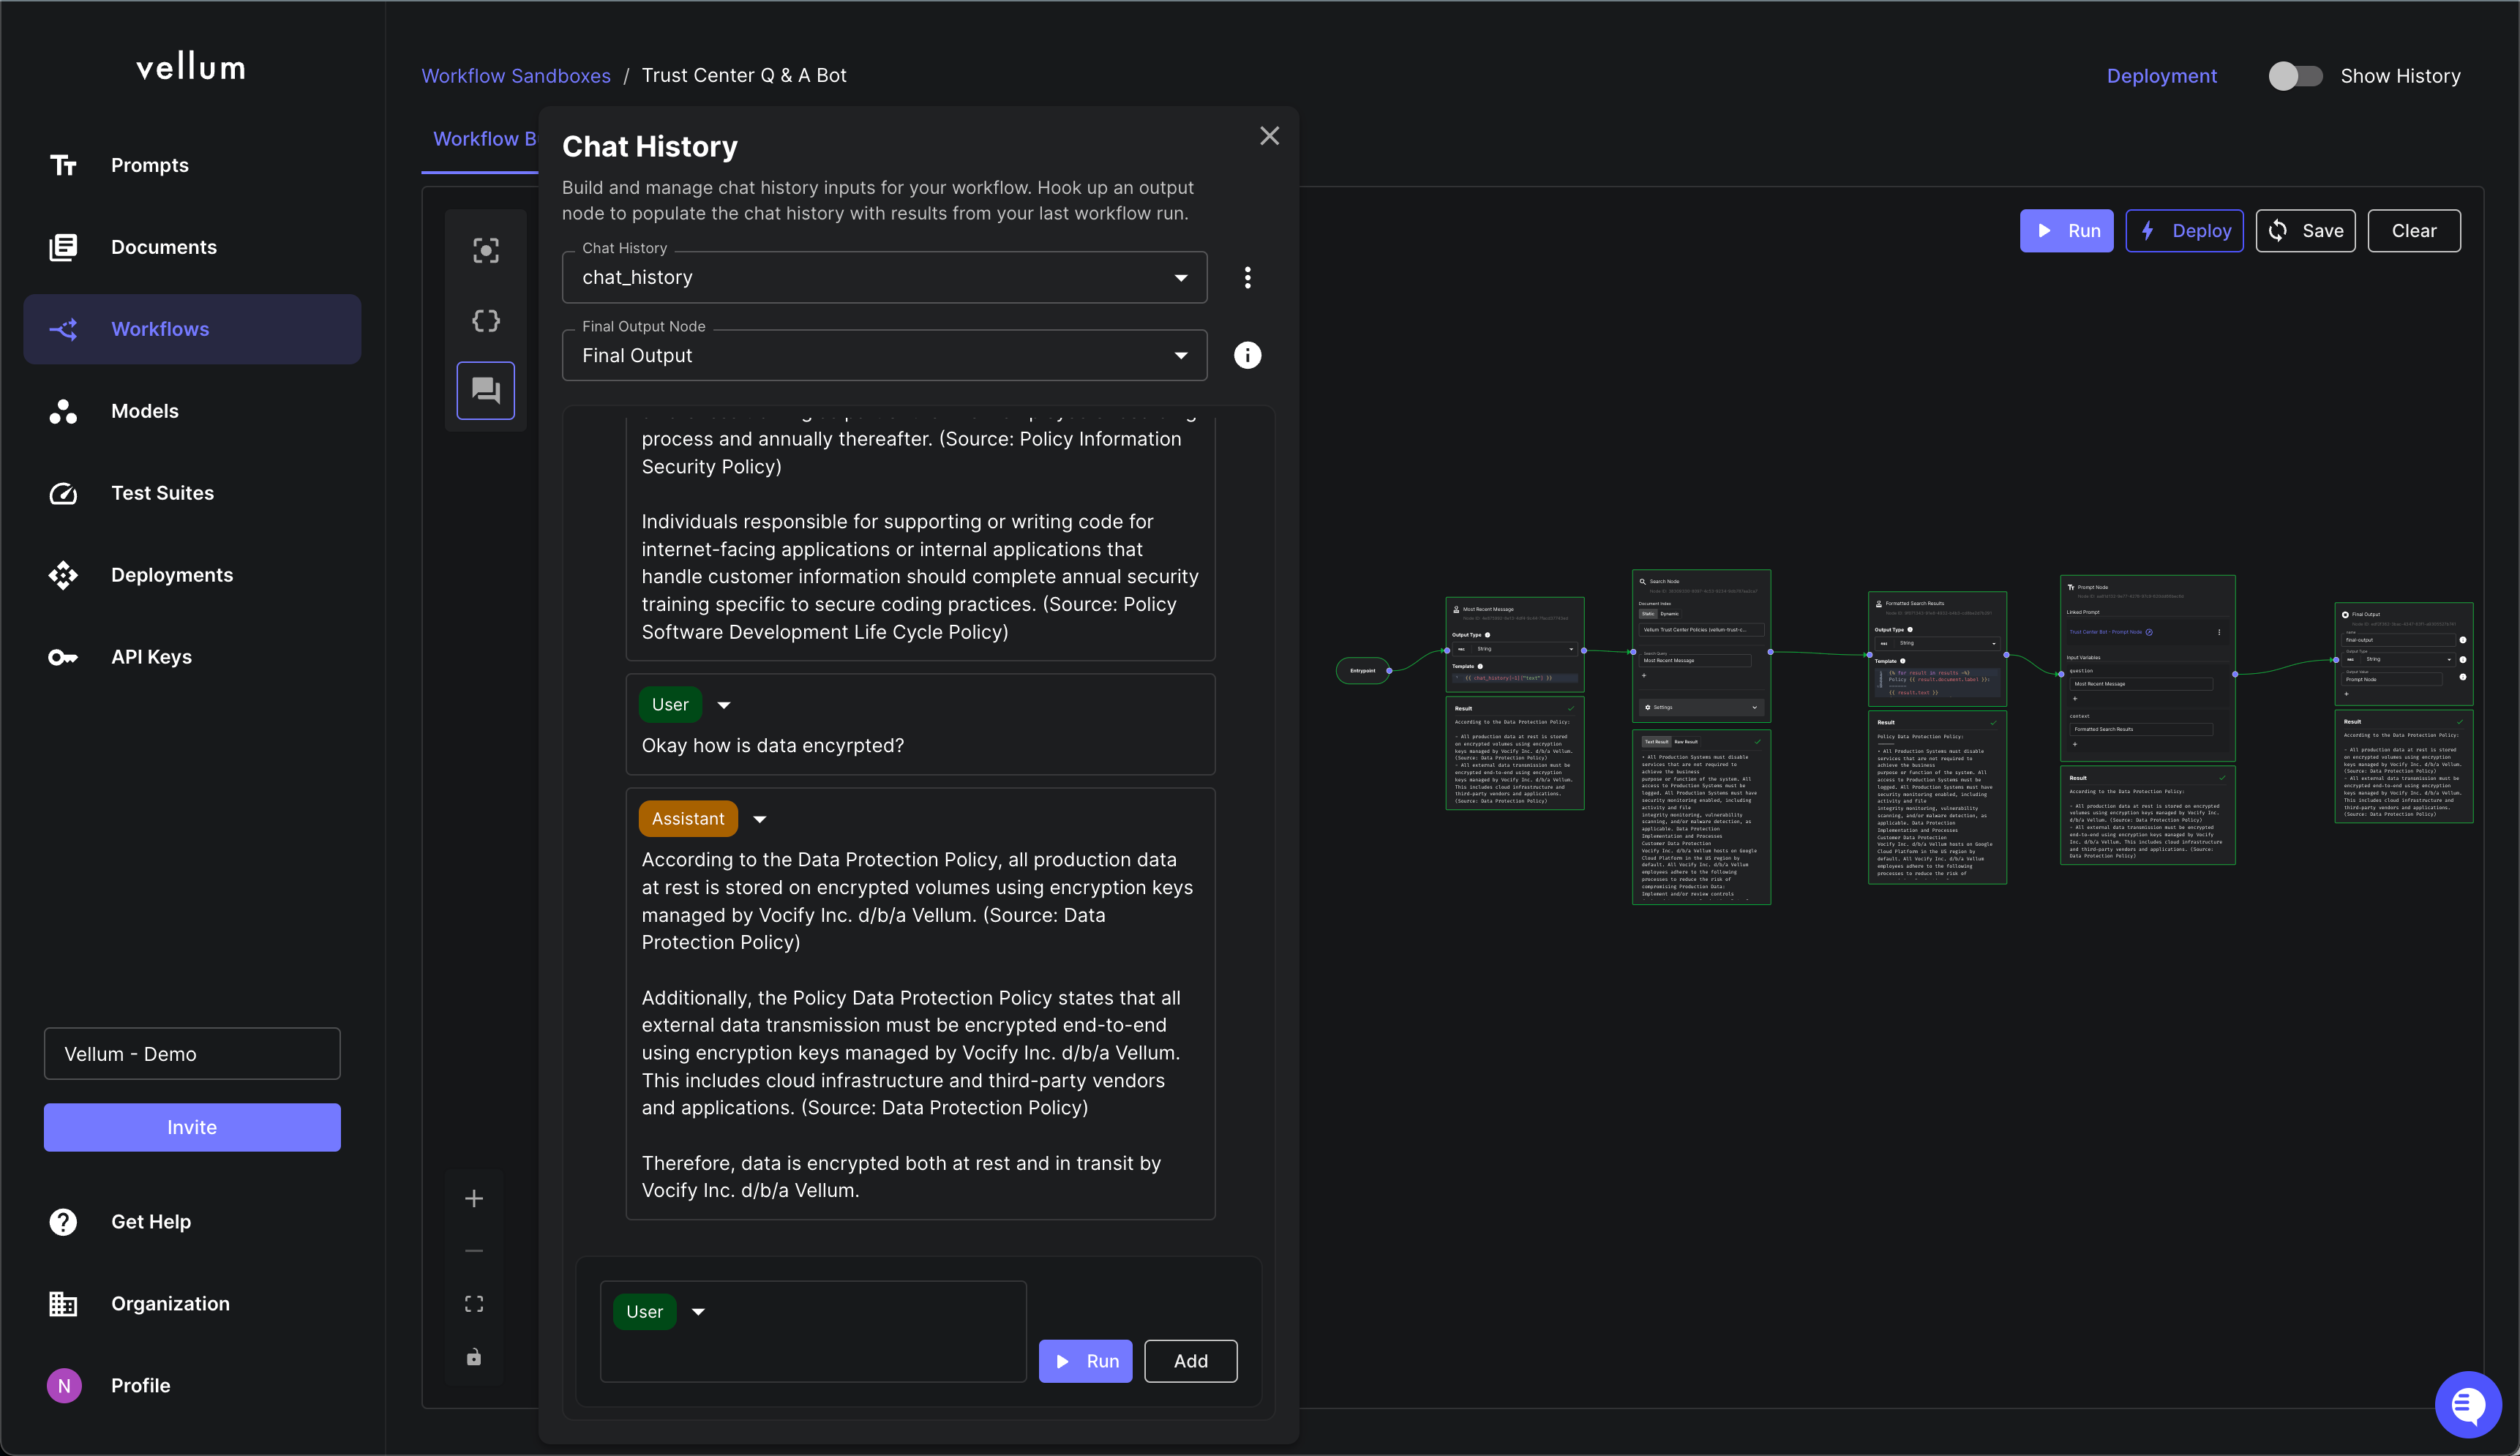Open the Documents sidebar icon

click(63, 247)
